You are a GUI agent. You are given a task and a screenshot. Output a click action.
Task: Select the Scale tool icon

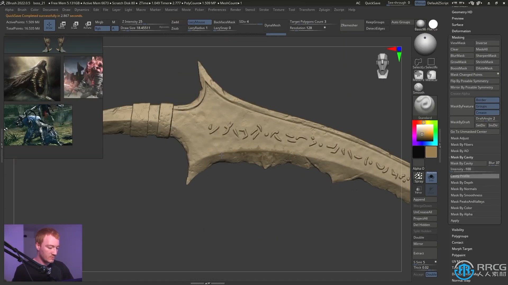tap(75, 25)
